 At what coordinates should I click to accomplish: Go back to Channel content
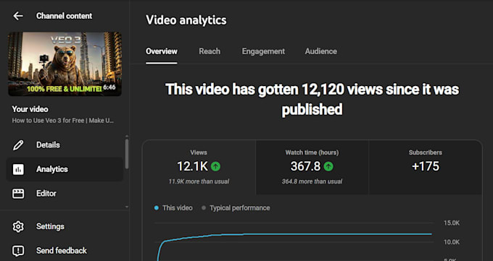[64, 16]
